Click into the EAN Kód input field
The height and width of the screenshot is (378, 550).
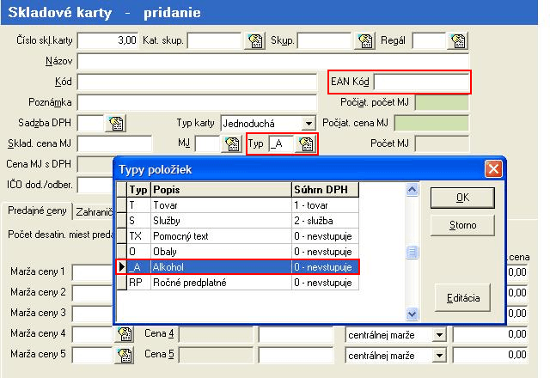pos(422,82)
